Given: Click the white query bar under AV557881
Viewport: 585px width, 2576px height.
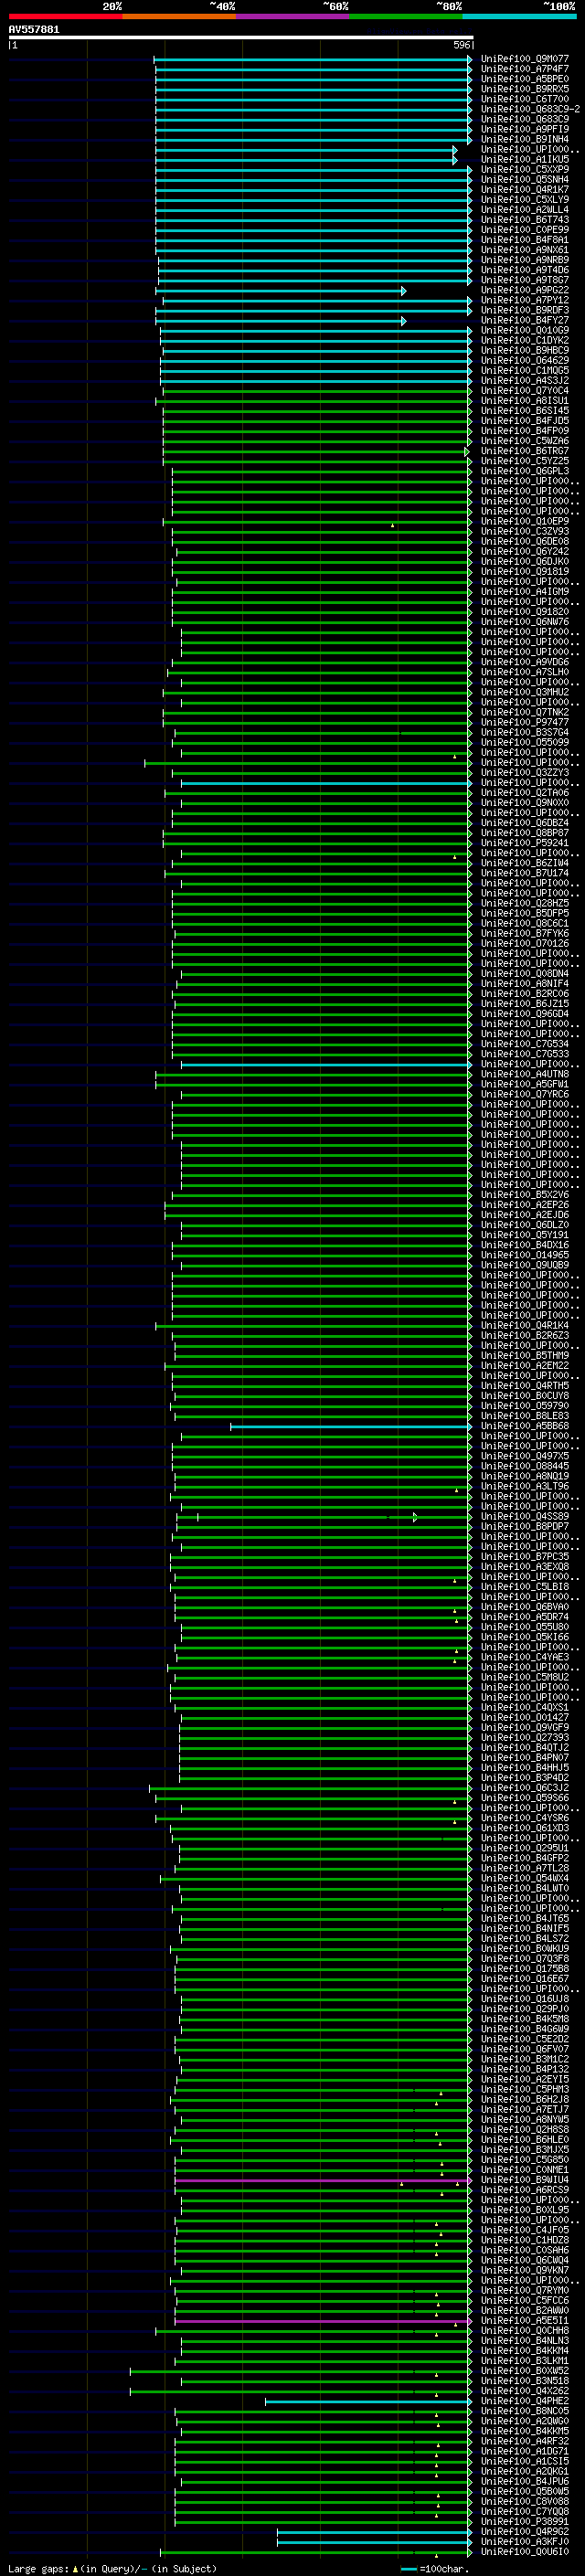Looking at the screenshot, I should [241, 38].
